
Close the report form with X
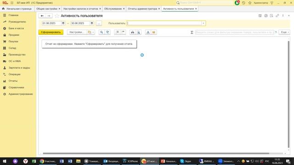(289, 16)
